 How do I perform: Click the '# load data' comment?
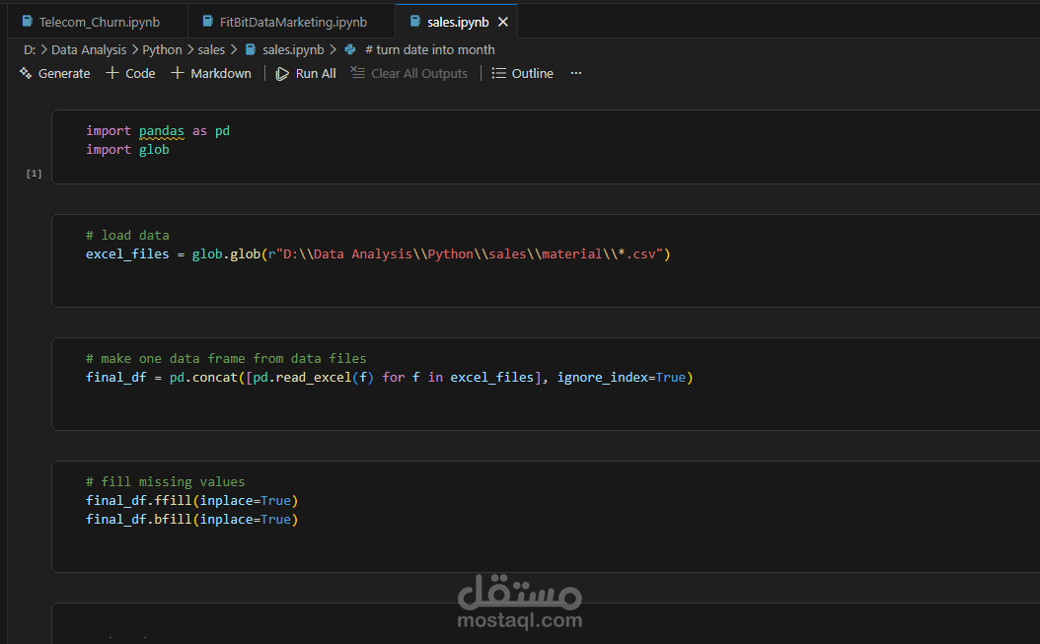127,235
